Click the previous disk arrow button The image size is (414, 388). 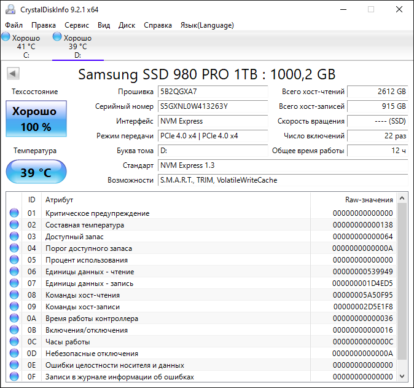[x=13, y=73]
